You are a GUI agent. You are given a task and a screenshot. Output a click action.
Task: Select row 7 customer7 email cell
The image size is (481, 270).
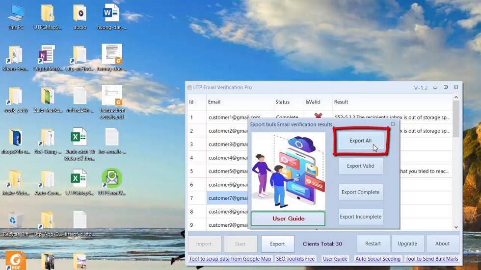(x=227, y=198)
